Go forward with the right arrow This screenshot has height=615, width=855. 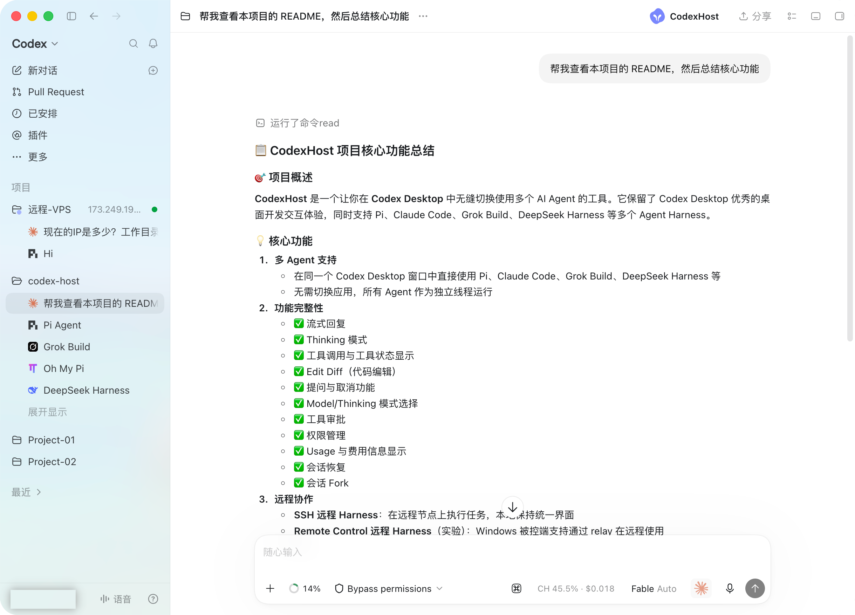116,16
